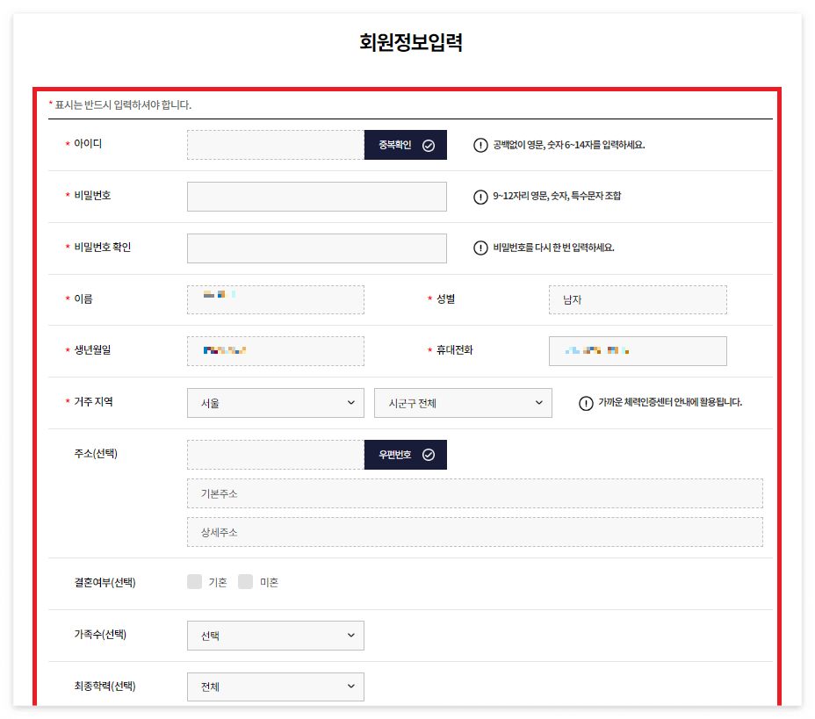Screen dimensions: 815x719
Task: Click the 아이디 input field
Action: [272, 144]
